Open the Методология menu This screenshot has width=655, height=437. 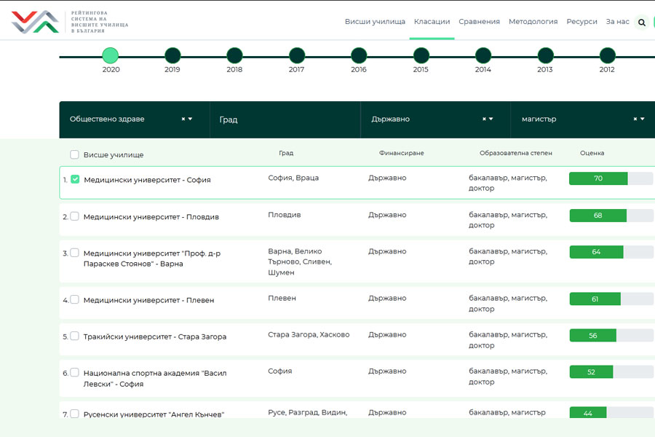[533, 22]
